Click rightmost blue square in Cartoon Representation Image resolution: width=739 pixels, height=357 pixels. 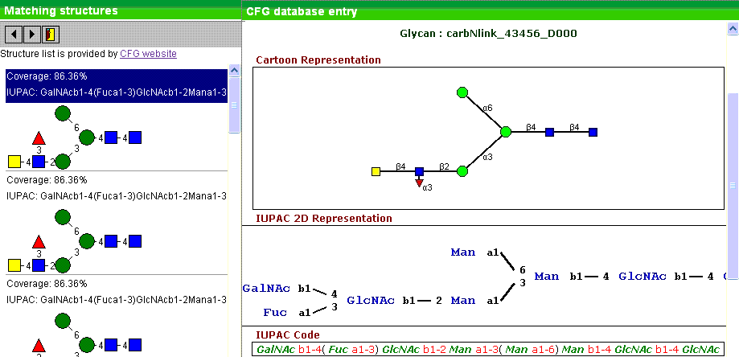(593, 132)
